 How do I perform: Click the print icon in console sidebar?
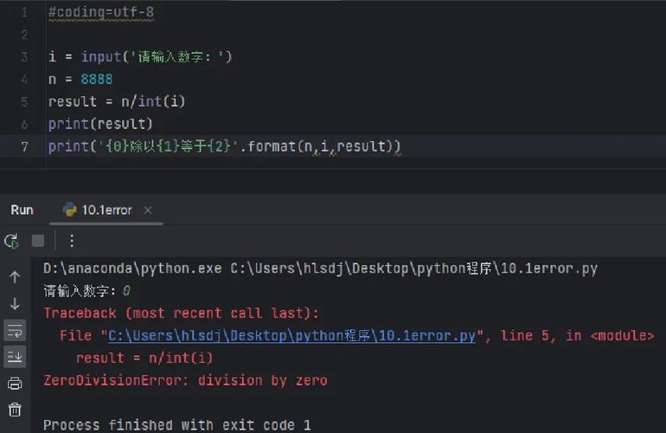tap(15, 384)
